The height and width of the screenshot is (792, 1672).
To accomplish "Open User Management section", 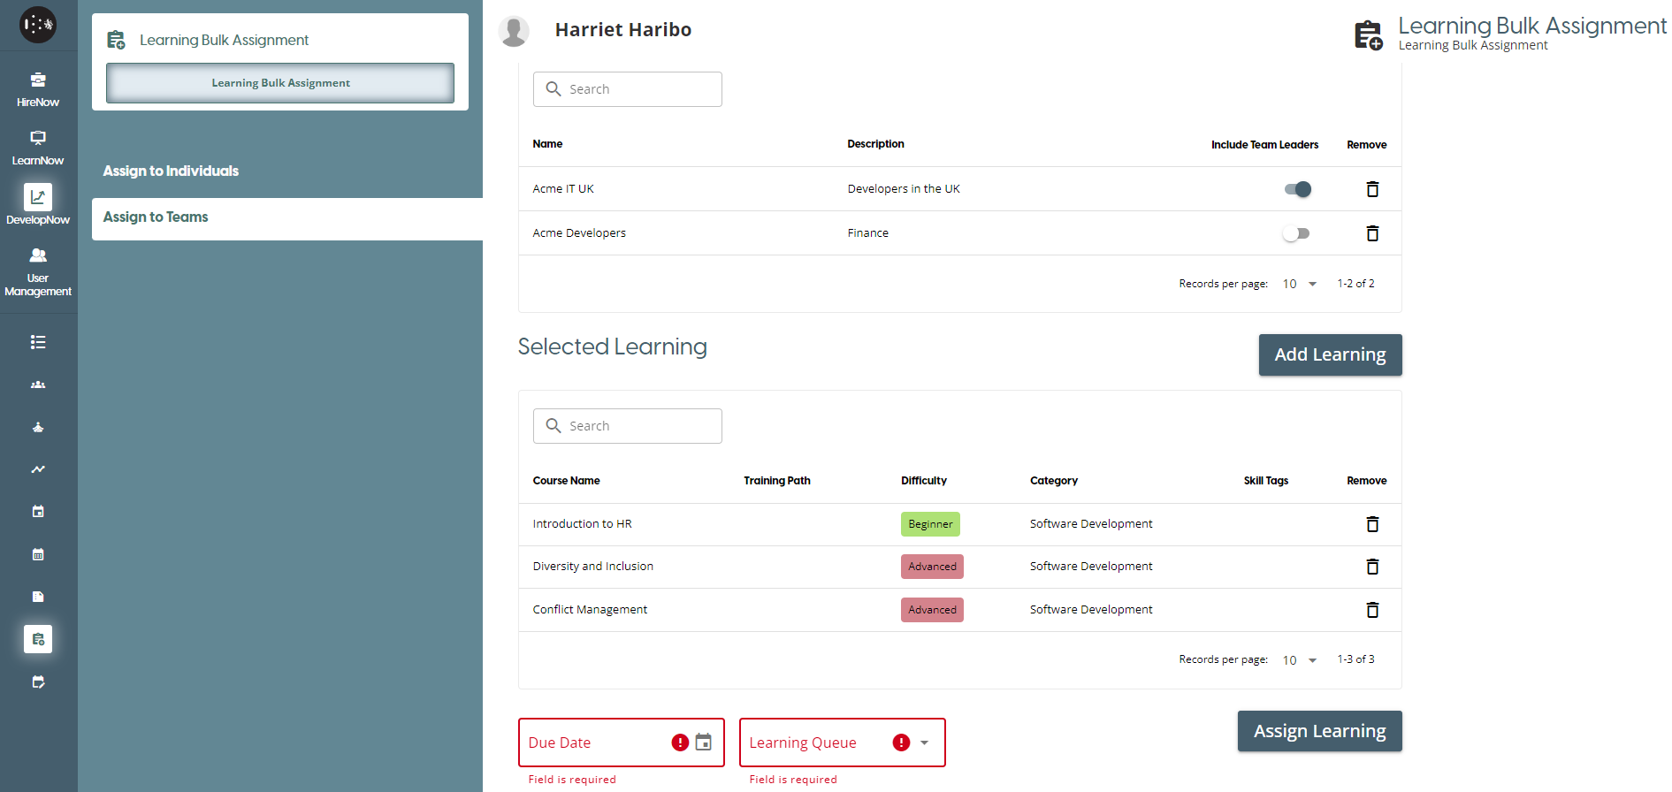I will (38, 270).
